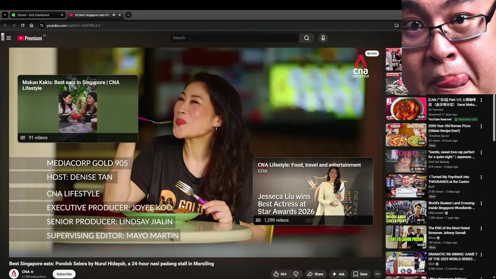Click the YouTube search field
The image size is (496, 279).
[234, 38]
